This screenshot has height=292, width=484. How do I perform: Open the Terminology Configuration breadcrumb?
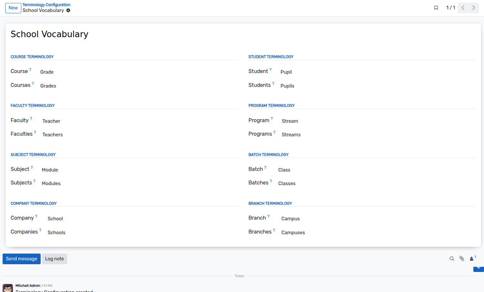click(46, 5)
